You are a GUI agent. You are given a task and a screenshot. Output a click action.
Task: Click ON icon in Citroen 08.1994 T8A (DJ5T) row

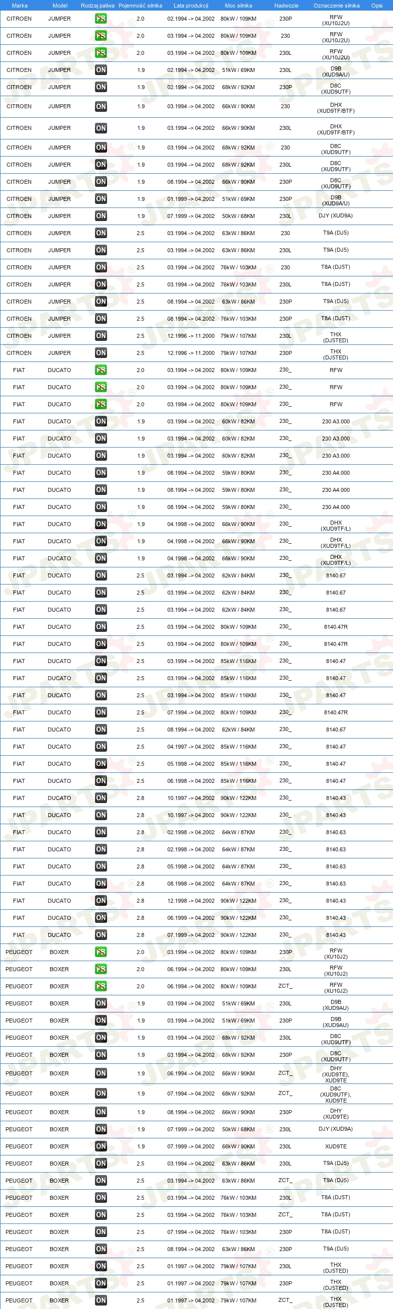click(101, 319)
